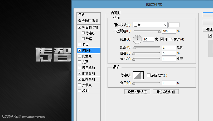Select the 投影 style row label
Viewport: 213px width, 121px height.
pyautogui.click(x=85, y=91)
